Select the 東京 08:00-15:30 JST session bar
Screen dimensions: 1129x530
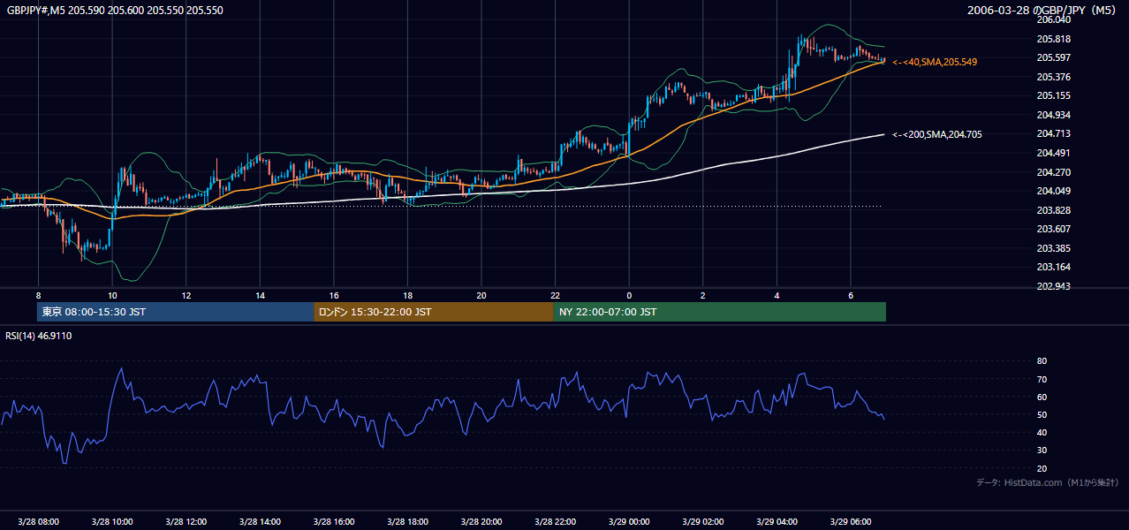pos(175,312)
